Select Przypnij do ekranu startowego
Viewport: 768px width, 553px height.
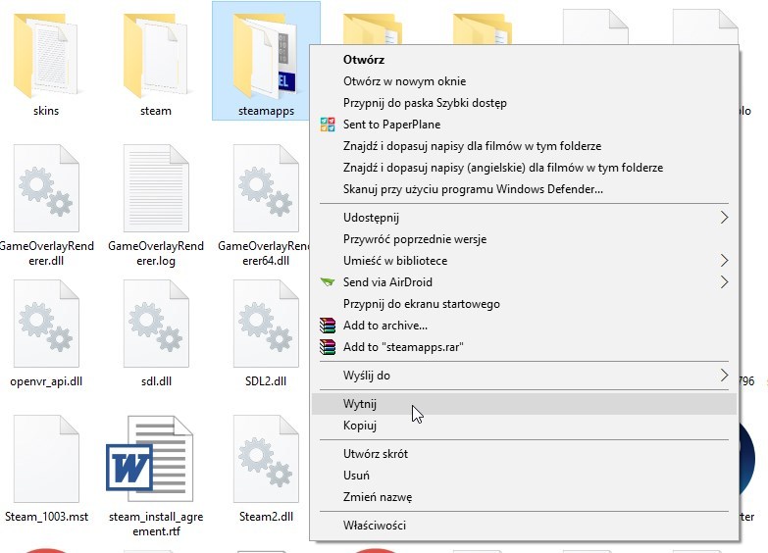(x=524, y=304)
